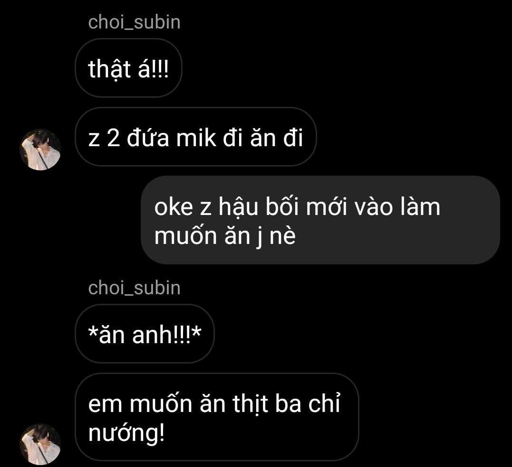Select the "thật á!!!" message bubble
Image resolution: width=512 pixels, height=467 pixels.
click(x=128, y=68)
